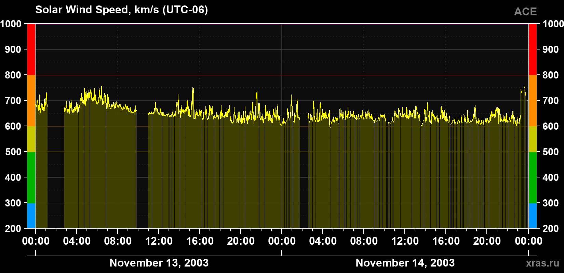Click the November 13, 2003 date label
The image size is (564, 273).
pos(159,263)
